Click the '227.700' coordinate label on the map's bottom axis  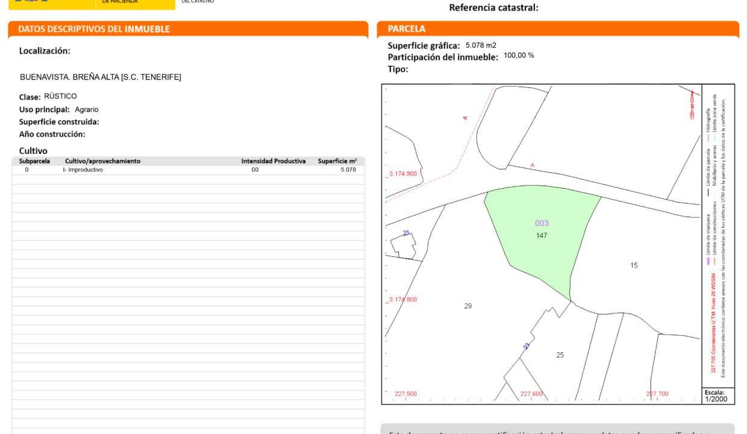[657, 394]
